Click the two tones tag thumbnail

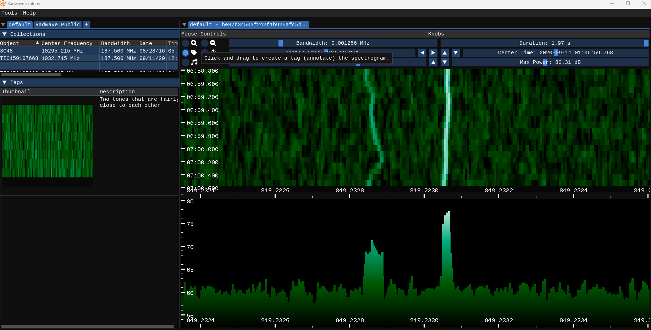click(47, 141)
